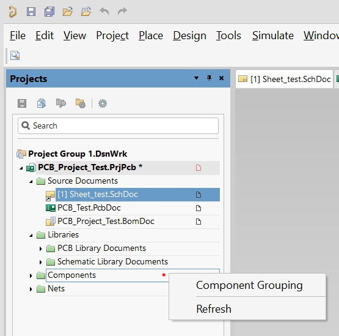
Task: Select the Schematic Library Documents folder
Action: [x=112, y=262]
